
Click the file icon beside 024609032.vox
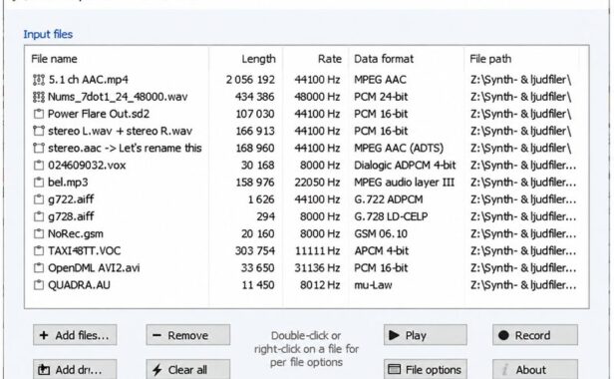click(x=38, y=166)
